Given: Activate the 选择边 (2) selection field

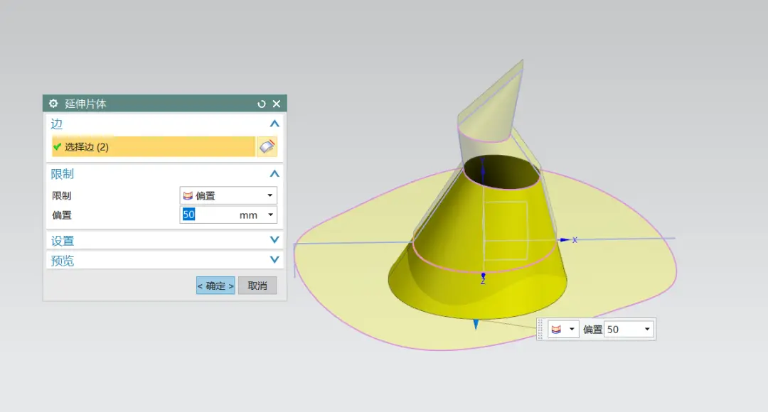Looking at the screenshot, I should 154,147.
